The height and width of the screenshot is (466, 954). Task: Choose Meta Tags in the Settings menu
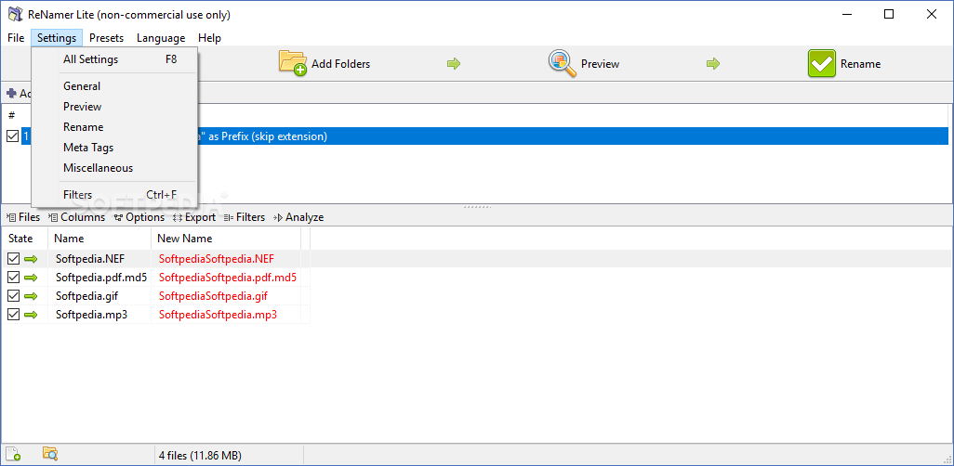click(114, 148)
